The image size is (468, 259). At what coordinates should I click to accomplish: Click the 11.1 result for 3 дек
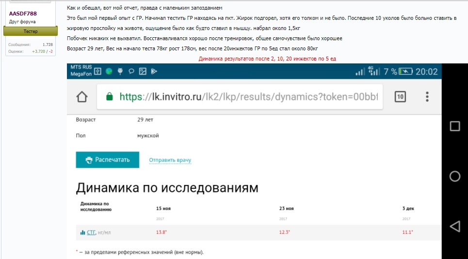[x=407, y=233]
